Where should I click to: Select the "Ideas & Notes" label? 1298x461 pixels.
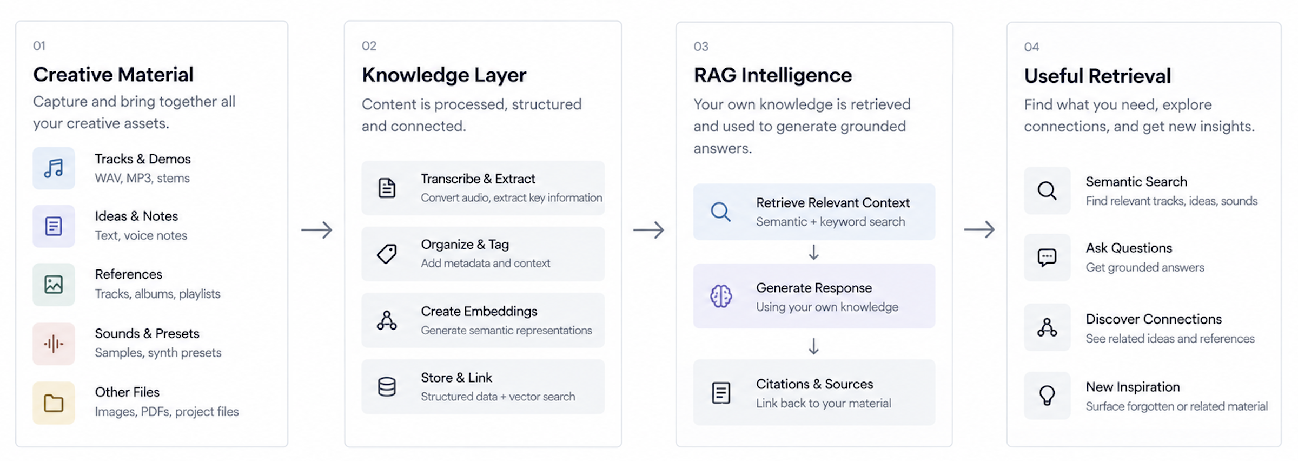(x=136, y=216)
